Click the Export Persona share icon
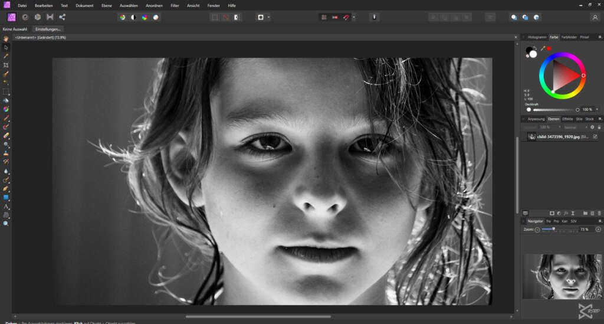 click(62, 17)
